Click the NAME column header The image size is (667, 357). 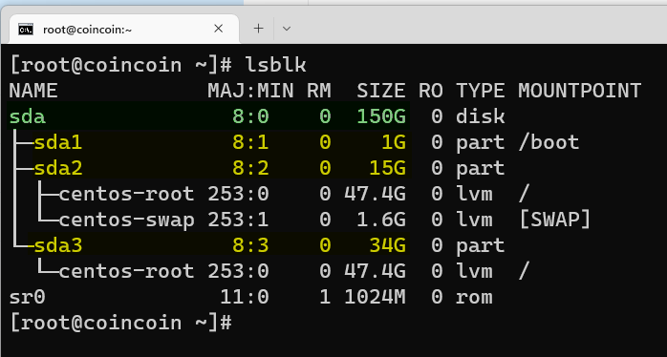(33, 91)
